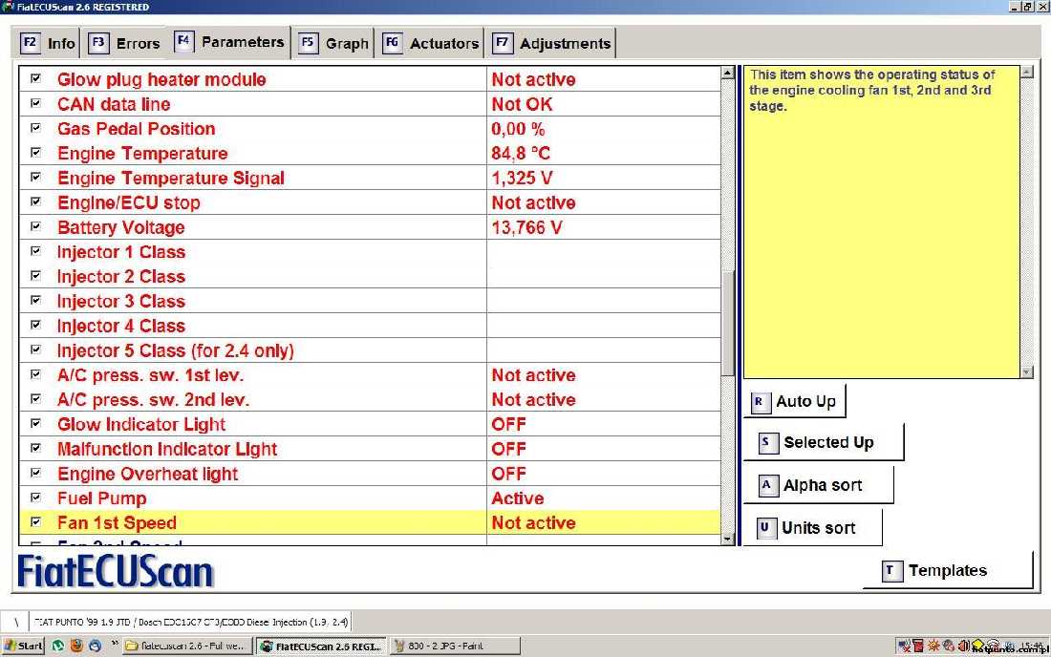The image size is (1051, 657).
Task: Click the FIAT PUNTO '99 1.9 JTD status tab
Action: [x=192, y=622]
